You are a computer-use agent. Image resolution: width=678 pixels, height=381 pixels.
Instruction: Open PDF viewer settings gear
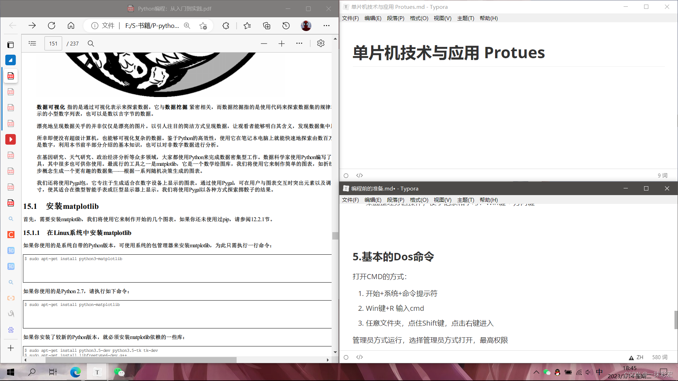(321, 43)
